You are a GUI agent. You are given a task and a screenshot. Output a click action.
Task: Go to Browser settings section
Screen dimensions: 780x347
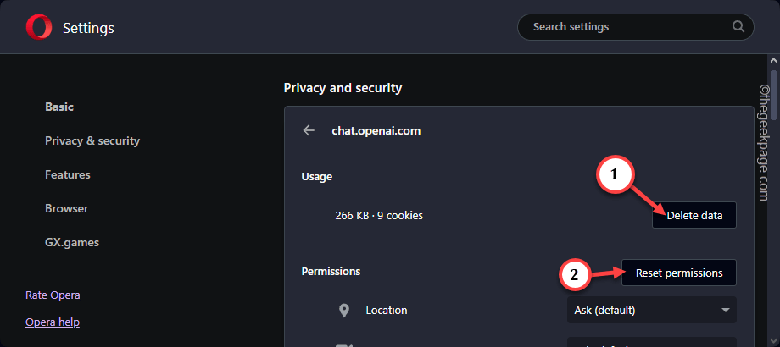[x=67, y=208]
